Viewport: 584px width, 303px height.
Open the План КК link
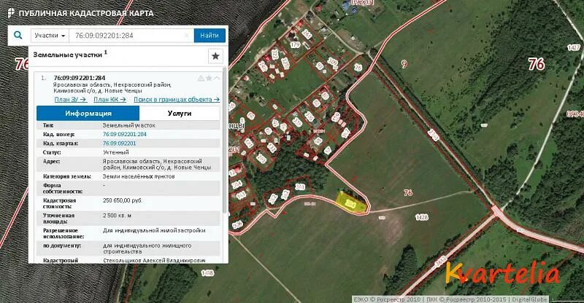[x=109, y=100]
